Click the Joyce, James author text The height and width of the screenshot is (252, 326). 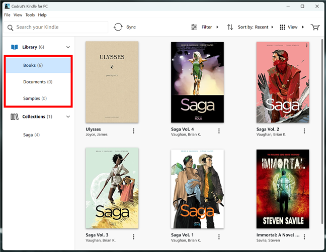point(97,135)
